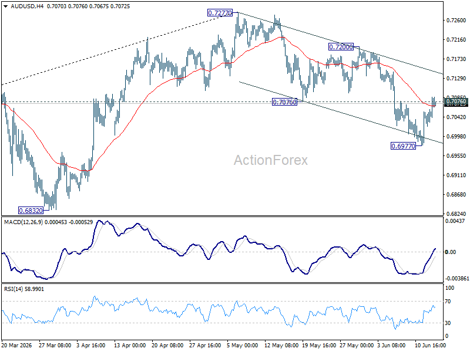
Task: Click the 0.68240 price axis value
Action: (x=456, y=214)
